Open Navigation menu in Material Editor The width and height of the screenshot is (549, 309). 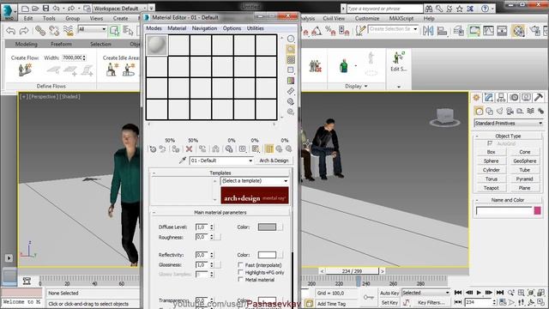coord(204,28)
